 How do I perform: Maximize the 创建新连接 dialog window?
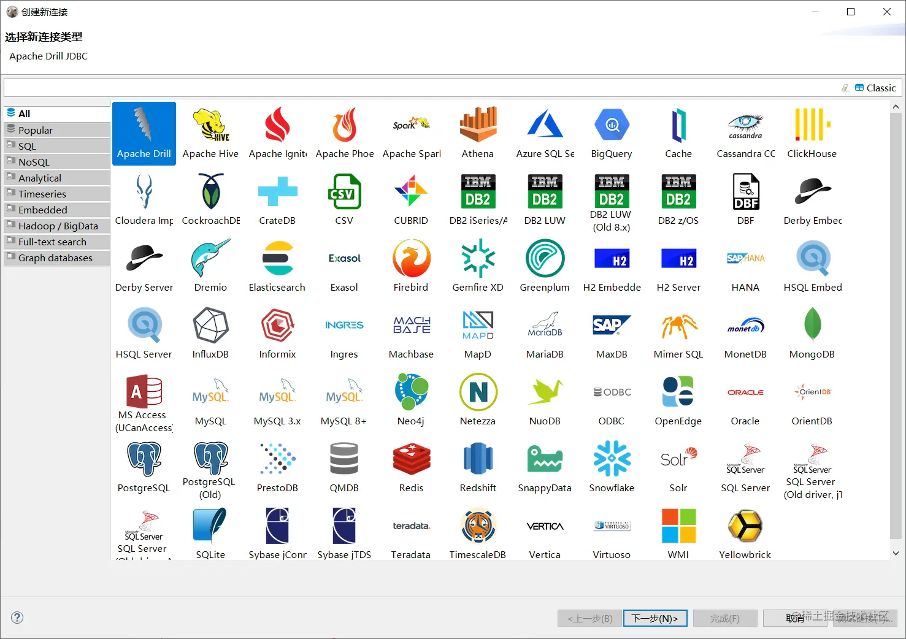point(851,12)
